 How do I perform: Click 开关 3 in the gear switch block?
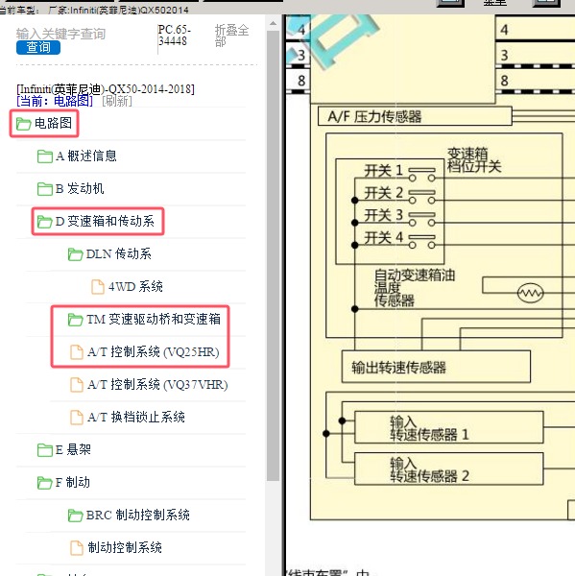coord(384,215)
